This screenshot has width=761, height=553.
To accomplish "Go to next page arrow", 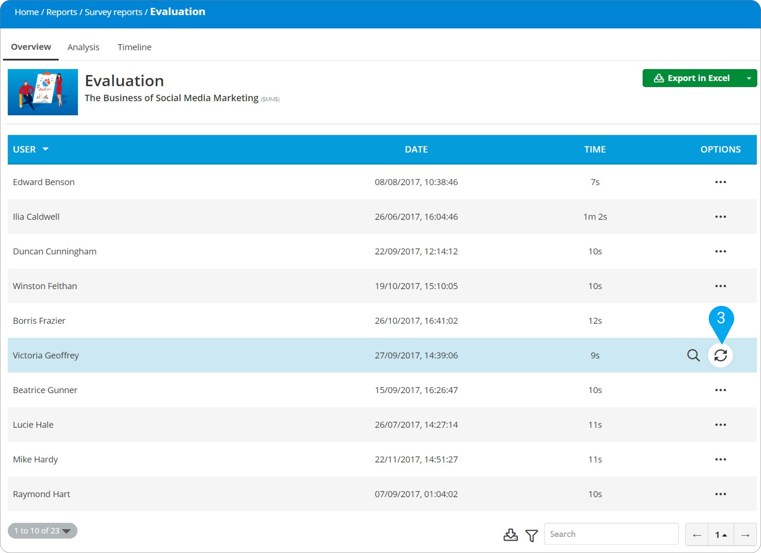I will (x=745, y=535).
